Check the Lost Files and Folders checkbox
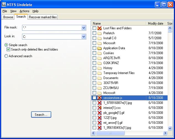The width and height of the screenshot is (175, 139). pos(94,28)
